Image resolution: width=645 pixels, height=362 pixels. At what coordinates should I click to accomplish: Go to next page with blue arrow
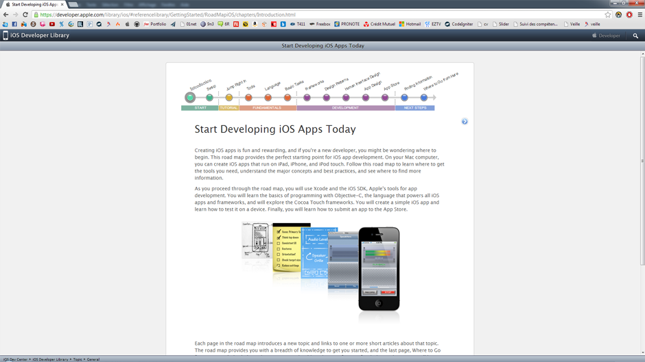pyautogui.click(x=465, y=122)
